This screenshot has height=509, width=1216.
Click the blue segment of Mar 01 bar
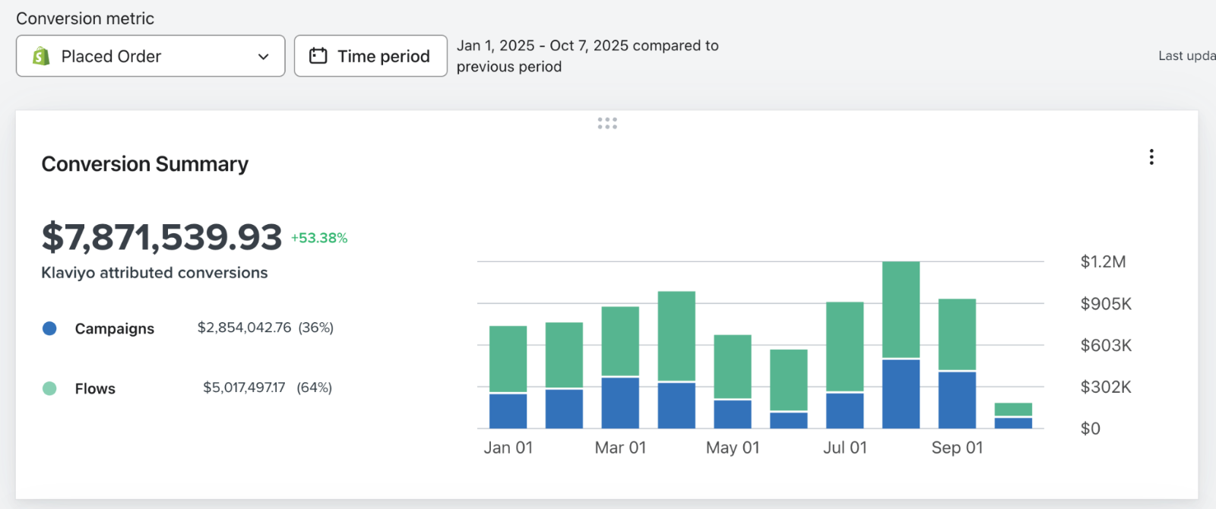click(x=620, y=403)
